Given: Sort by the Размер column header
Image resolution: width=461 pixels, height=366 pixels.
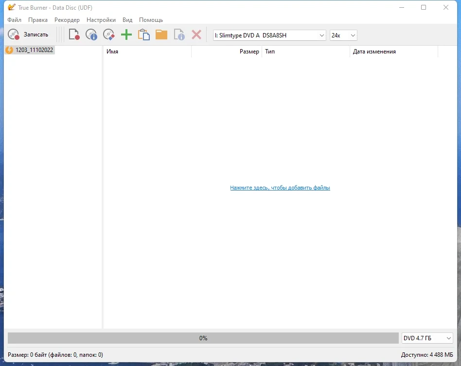Looking at the screenshot, I should [x=227, y=52].
